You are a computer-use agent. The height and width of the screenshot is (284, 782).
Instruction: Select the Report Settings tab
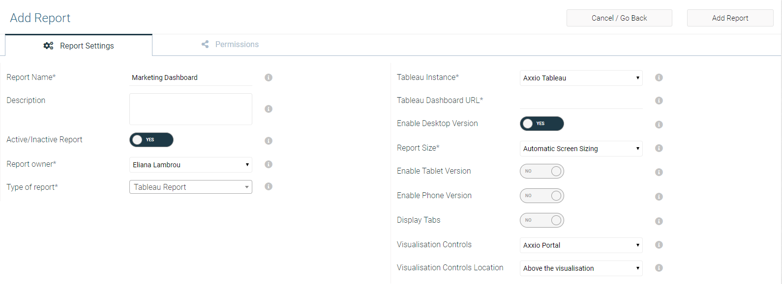coord(79,46)
